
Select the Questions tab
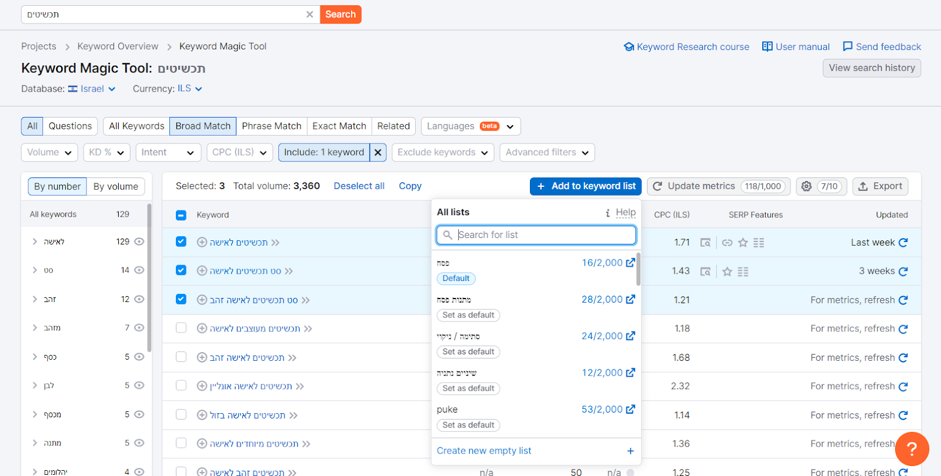[70, 126]
